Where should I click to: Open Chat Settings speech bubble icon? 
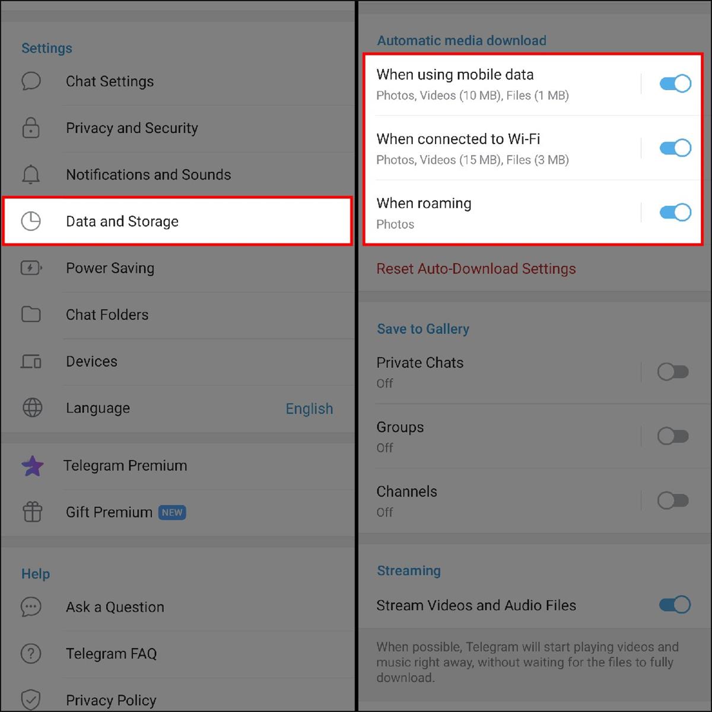(x=31, y=81)
